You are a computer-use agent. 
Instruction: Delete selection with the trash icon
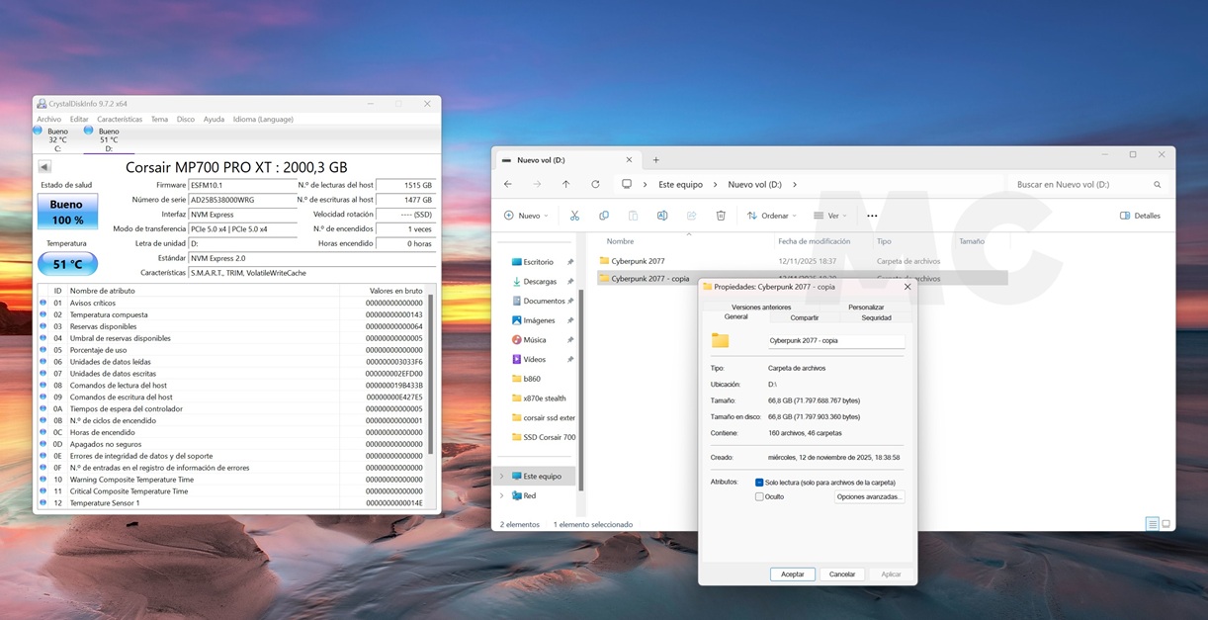721,216
